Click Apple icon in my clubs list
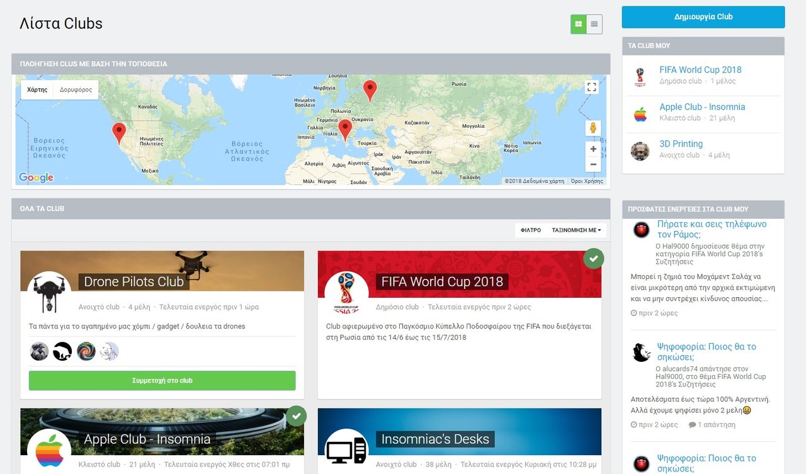This screenshot has width=806, height=474. [640, 114]
